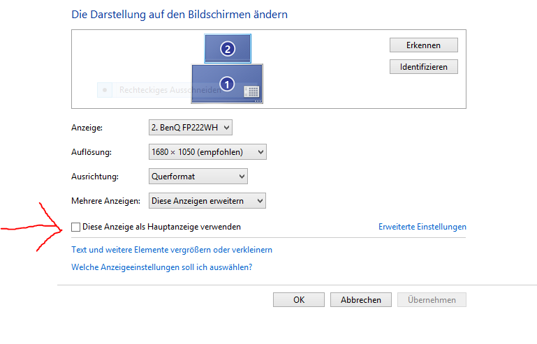
Task: Click the Erkennen button
Action: (424, 45)
